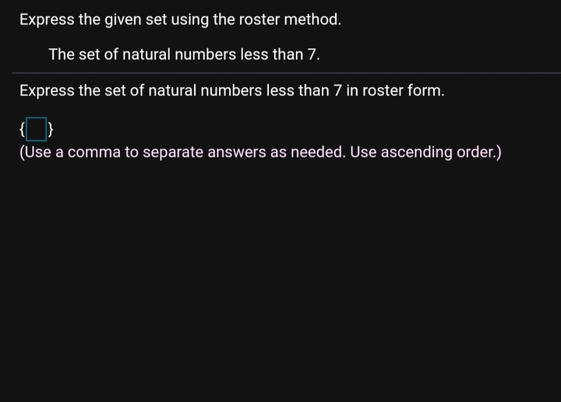Image resolution: width=561 pixels, height=402 pixels.
Task: Click the 'Express the given set' instruction line
Action: [x=180, y=19]
